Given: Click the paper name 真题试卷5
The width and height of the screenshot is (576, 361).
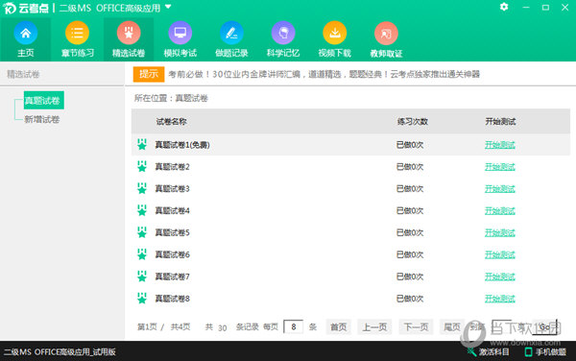Looking at the screenshot, I should 172,232.
